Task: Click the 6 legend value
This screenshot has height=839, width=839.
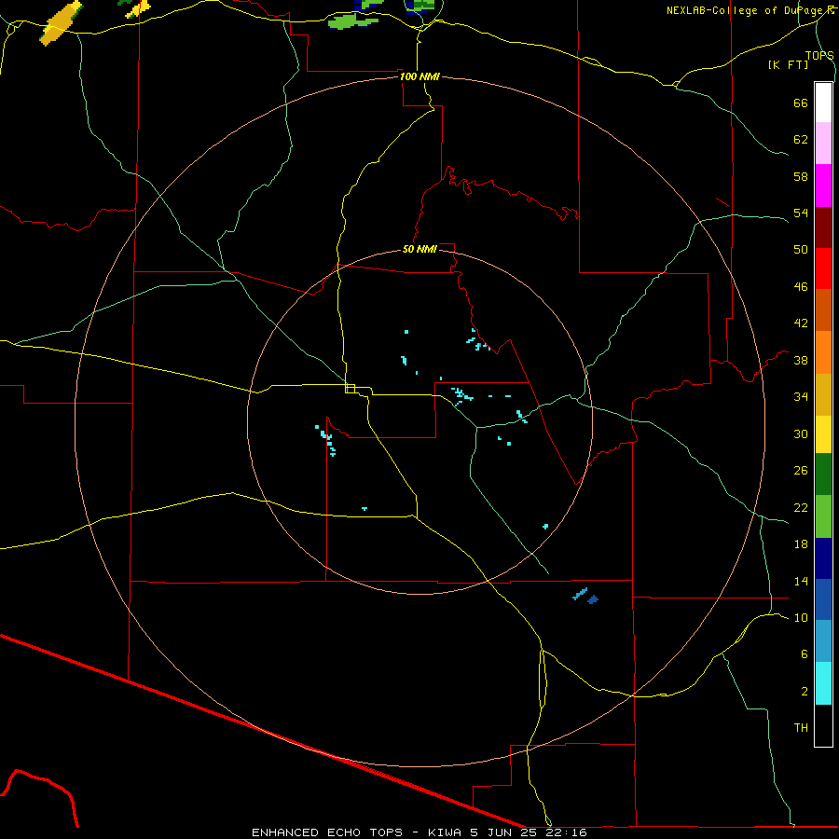Action: 805,654
